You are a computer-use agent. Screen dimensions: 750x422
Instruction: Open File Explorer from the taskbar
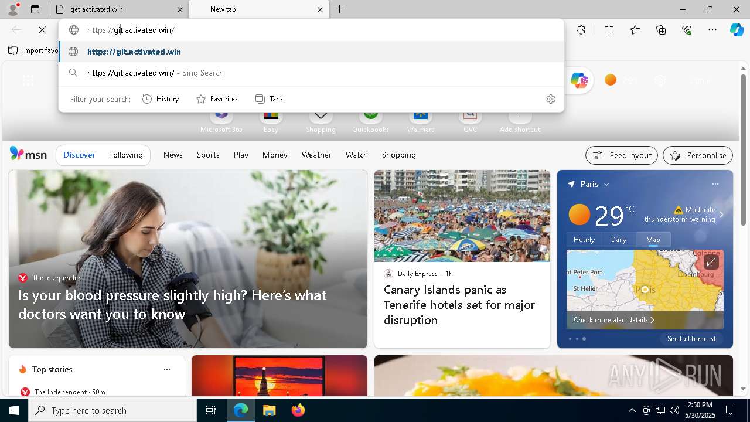(x=269, y=410)
